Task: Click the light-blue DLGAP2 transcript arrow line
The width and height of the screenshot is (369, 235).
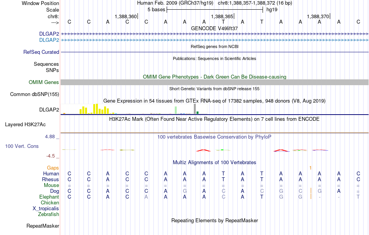Action: (x=214, y=40)
